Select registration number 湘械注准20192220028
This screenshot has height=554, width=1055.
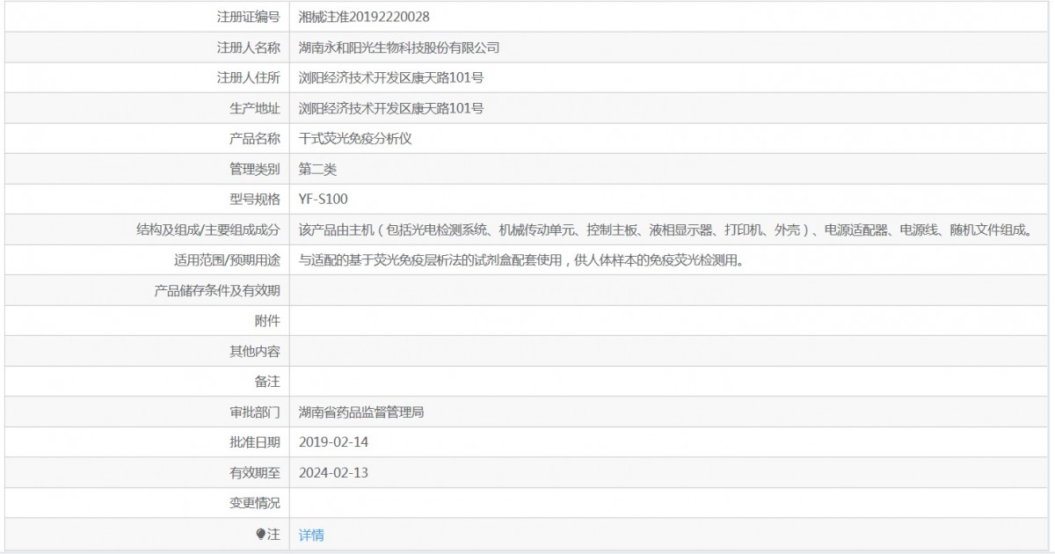click(x=364, y=17)
